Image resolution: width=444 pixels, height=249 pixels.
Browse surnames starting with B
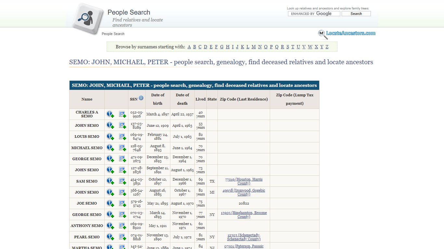point(194,47)
